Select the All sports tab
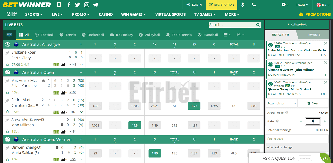The image size is (333, 163). (24, 35)
